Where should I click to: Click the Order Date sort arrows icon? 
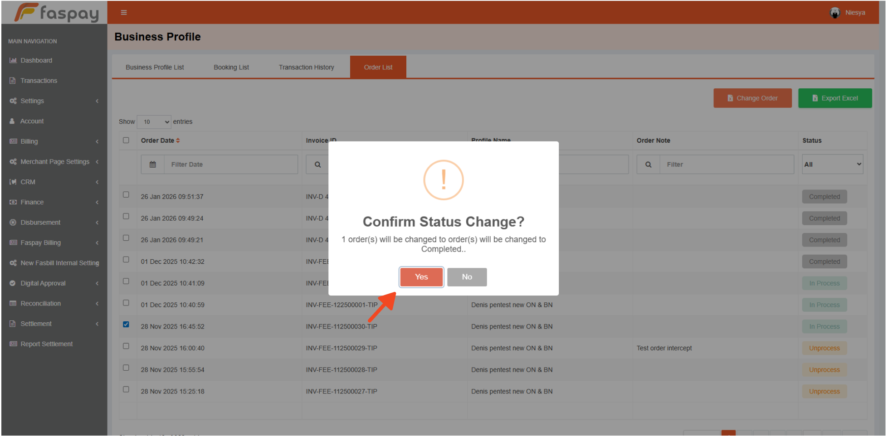click(178, 140)
